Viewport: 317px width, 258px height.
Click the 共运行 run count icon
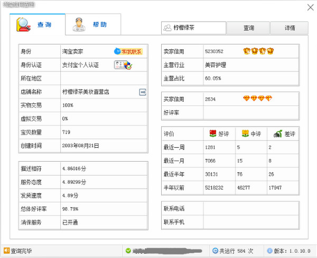tap(215, 251)
